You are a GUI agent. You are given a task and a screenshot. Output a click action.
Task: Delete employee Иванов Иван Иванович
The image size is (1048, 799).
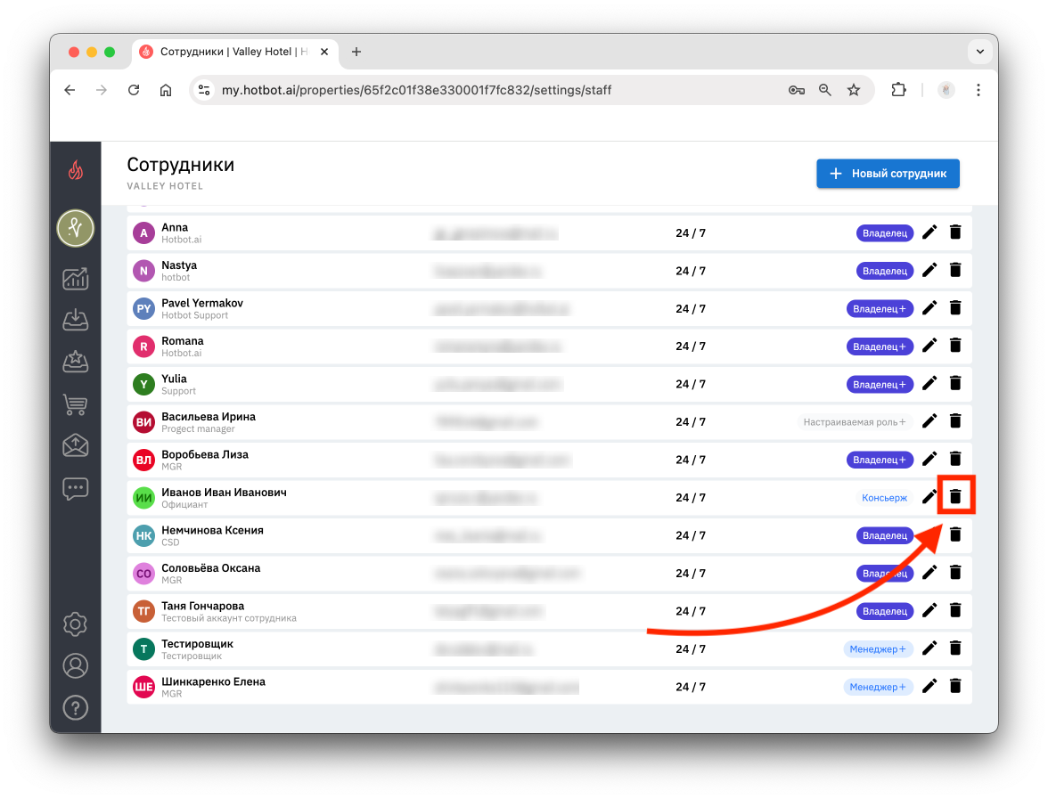pos(955,496)
